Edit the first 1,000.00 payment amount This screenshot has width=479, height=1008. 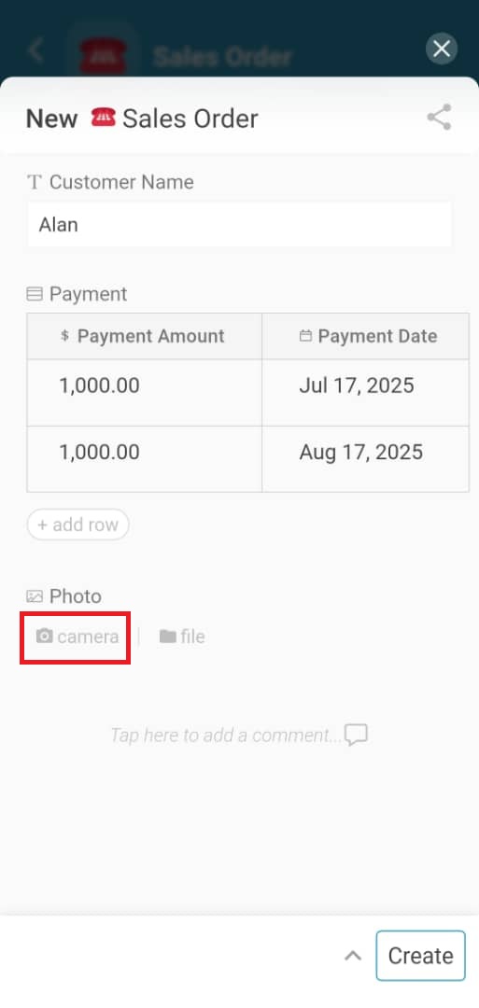(x=145, y=392)
